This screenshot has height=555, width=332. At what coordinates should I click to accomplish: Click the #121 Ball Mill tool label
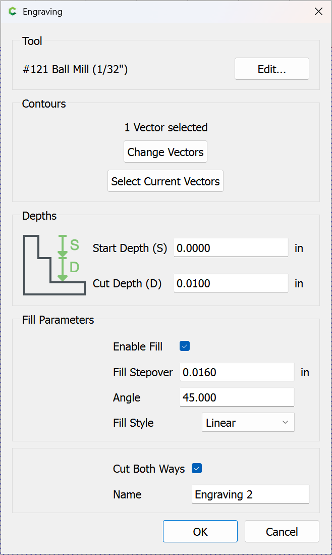click(75, 69)
